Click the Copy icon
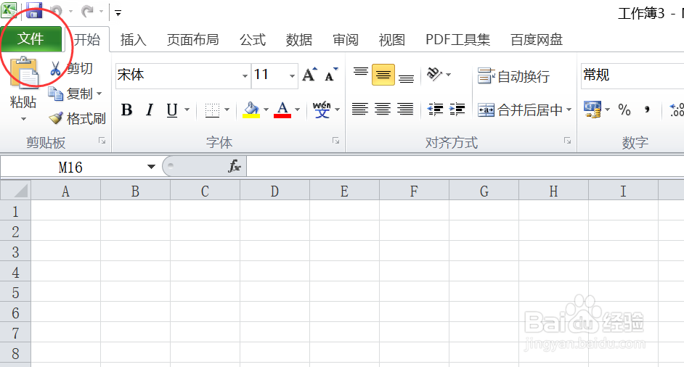This screenshot has width=684, height=367. click(x=55, y=94)
